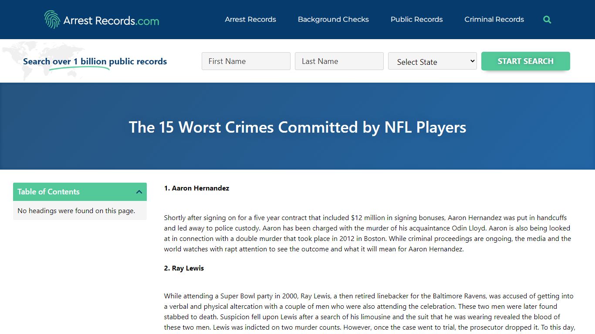Click 'Search over 1 billion public records' text
Viewport: 595px width, 334px height.
(x=95, y=61)
